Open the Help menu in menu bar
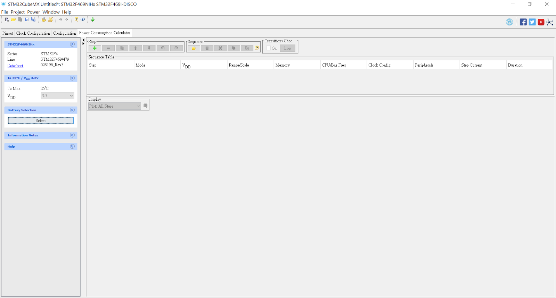This screenshot has width=556, height=298. click(x=67, y=12)
